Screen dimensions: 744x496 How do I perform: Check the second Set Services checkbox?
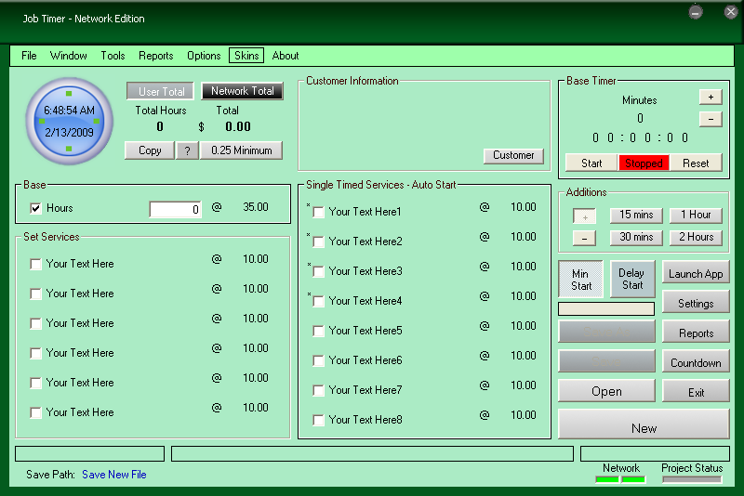[x=35, y=294]
